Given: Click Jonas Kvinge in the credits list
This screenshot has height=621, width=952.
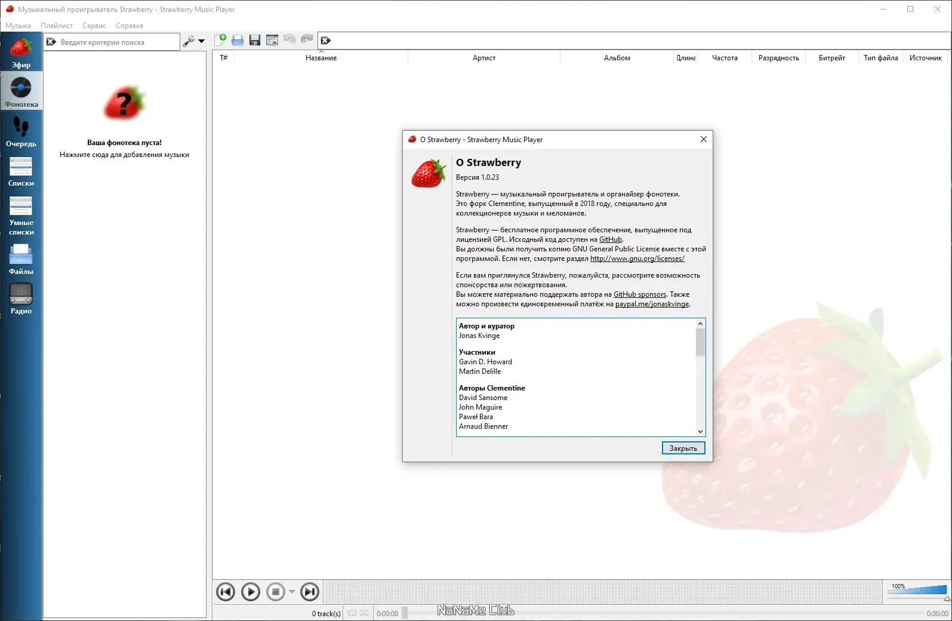Looking at the screenshot, I should coord(479,336).
